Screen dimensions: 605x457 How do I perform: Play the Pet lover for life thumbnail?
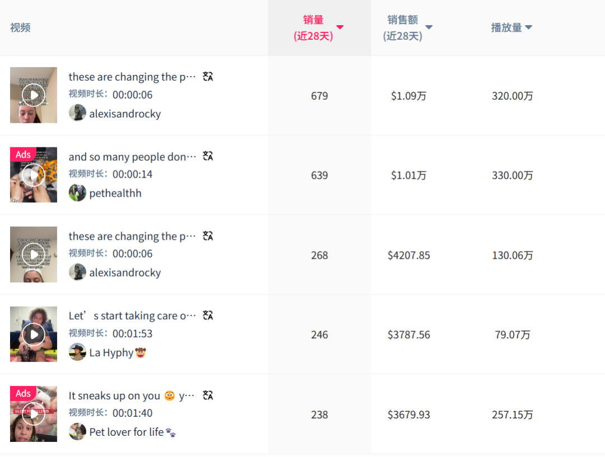pos(34,414)
